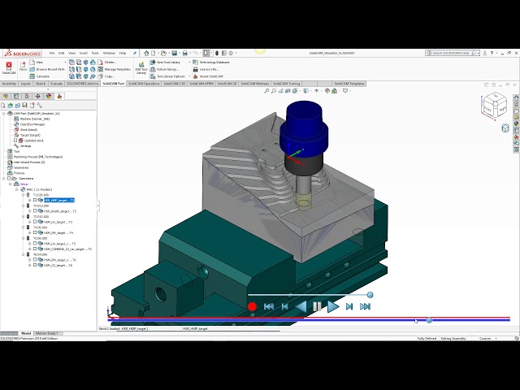Image resolution: width=520 pixels, height=390 pixels.
Task: Tick the checkbox of HSM_Lin_target T3
Action: click(x=35, y=222)
